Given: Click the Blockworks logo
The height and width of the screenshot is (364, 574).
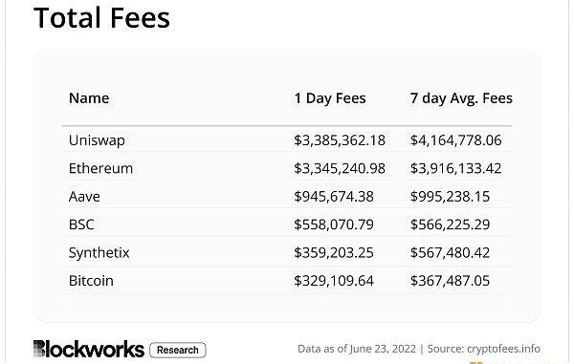Looking at the screenshot, I should 89,349.
